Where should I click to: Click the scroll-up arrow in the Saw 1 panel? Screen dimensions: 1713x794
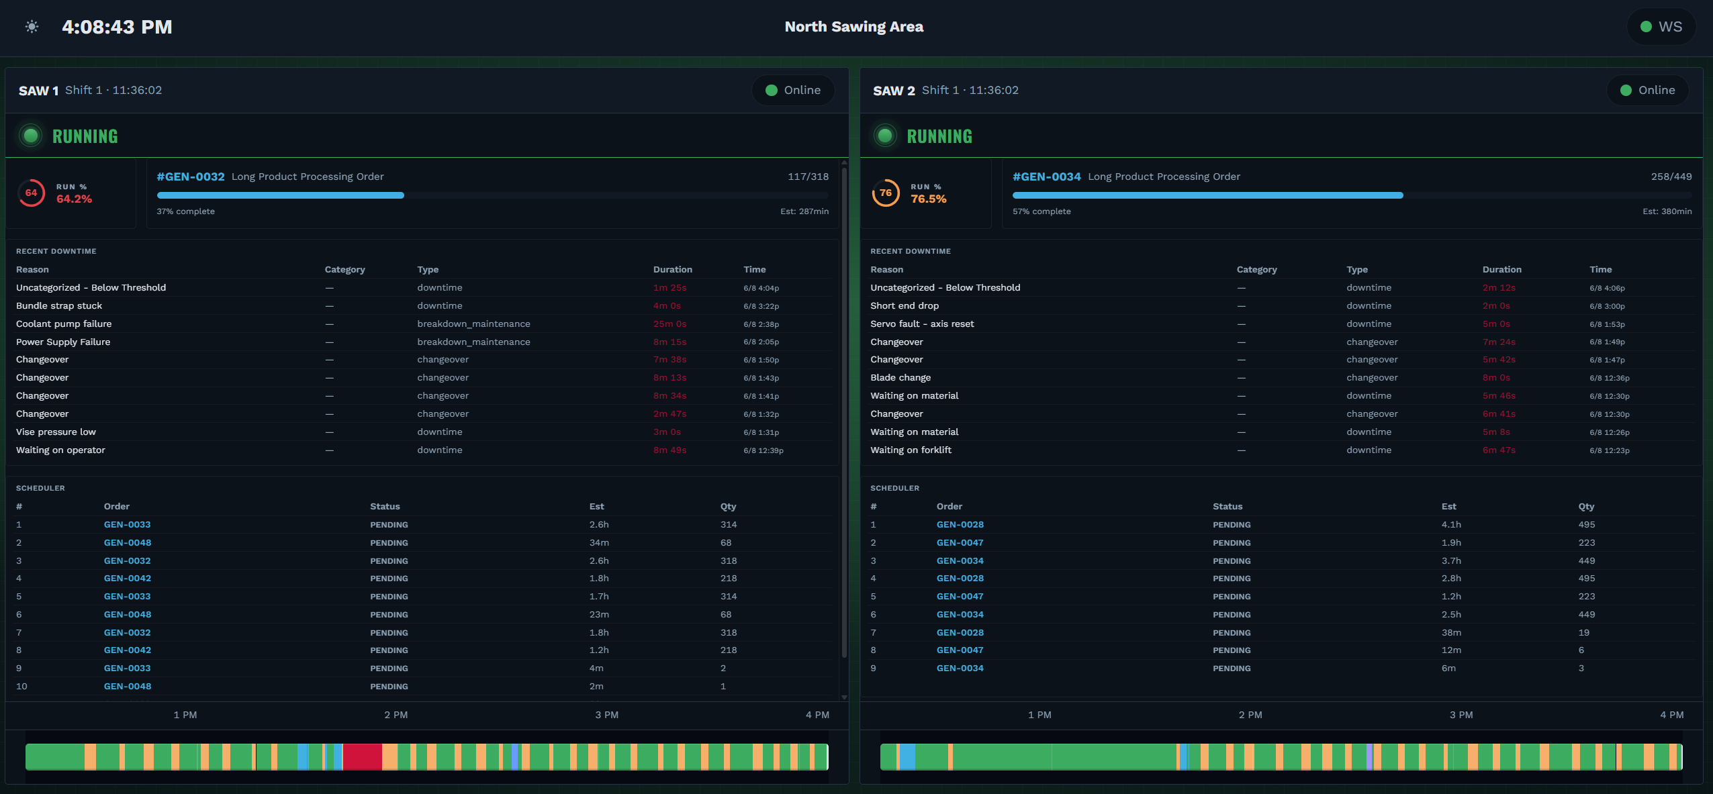[844, 162]
